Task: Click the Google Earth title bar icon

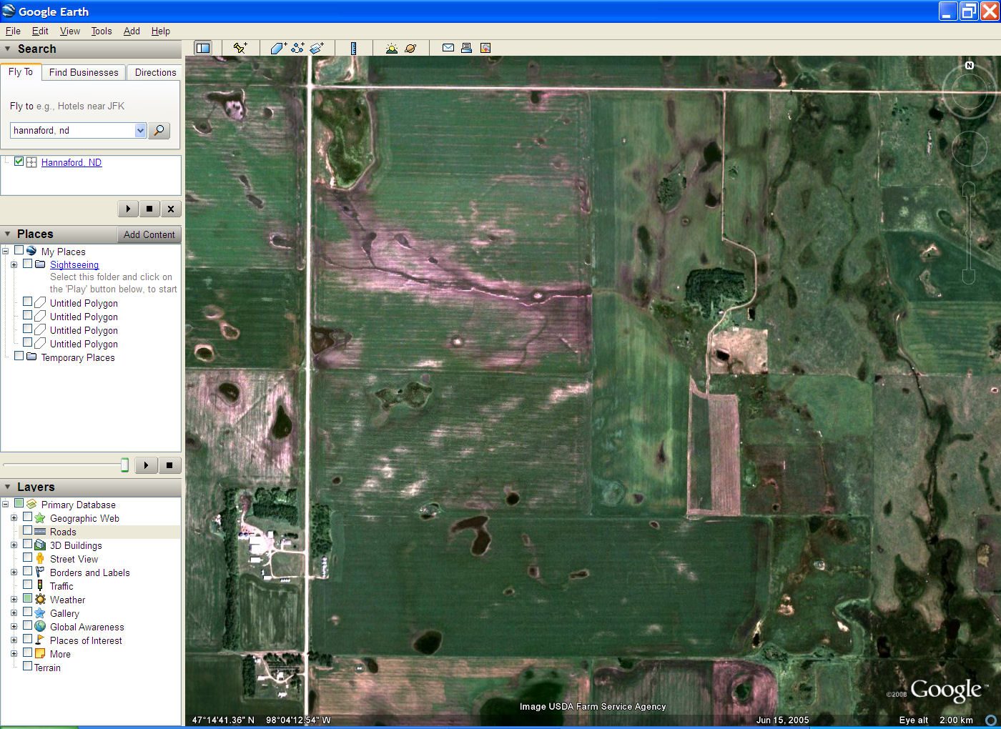Action: tap(9, 11)
